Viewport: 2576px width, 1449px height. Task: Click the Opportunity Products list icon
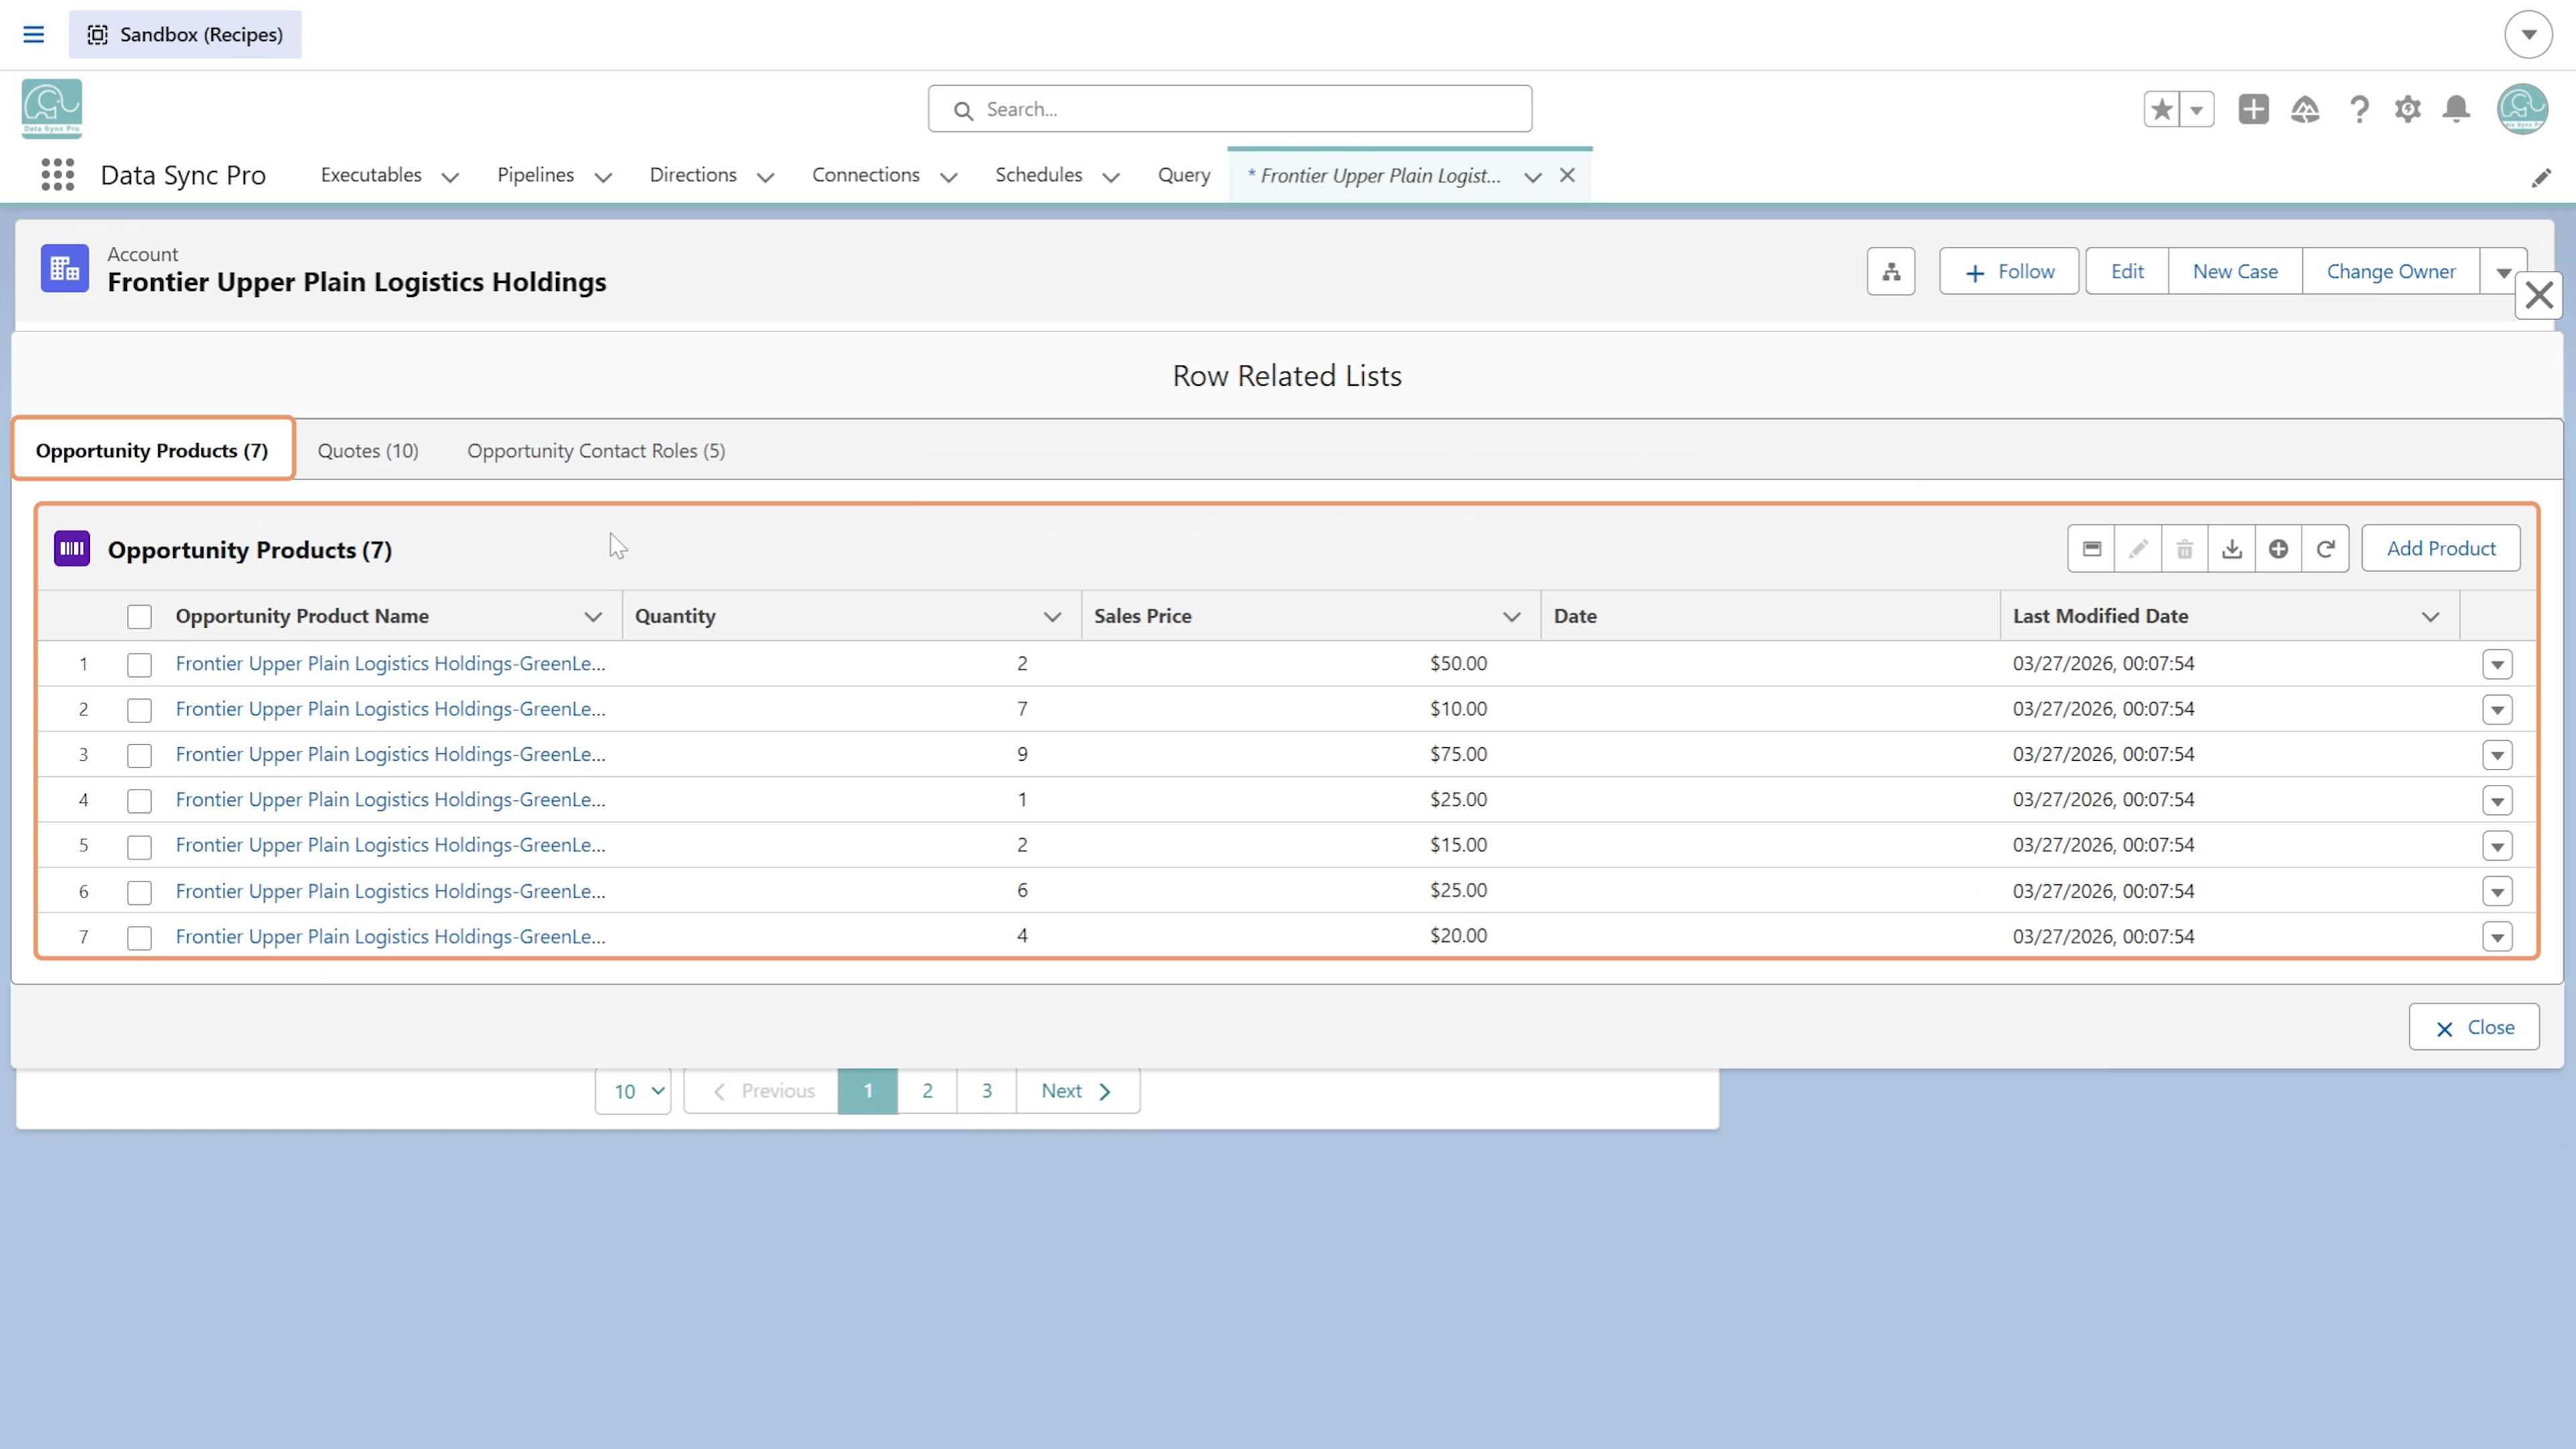coord(72,548)
